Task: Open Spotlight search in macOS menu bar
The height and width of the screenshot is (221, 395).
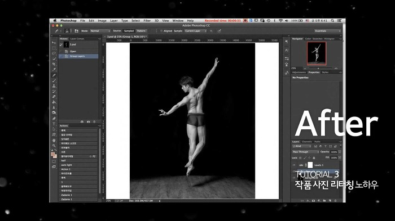Action: point(332,21)
